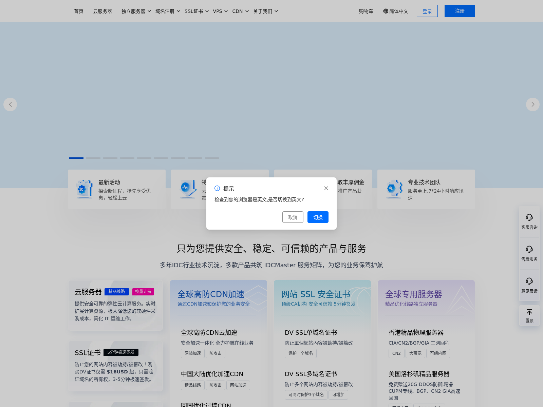Open the 售后服务 after-sales support panel
Viewport: 543px width, 407px height.
click(529, 253)
